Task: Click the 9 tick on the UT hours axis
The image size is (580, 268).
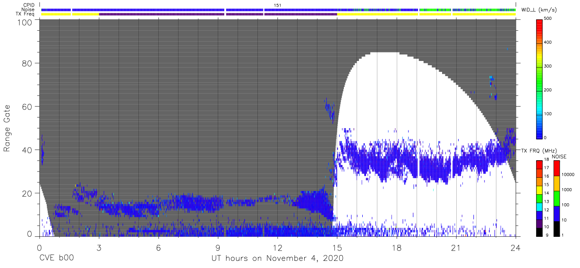Action: tap(218, 247)
